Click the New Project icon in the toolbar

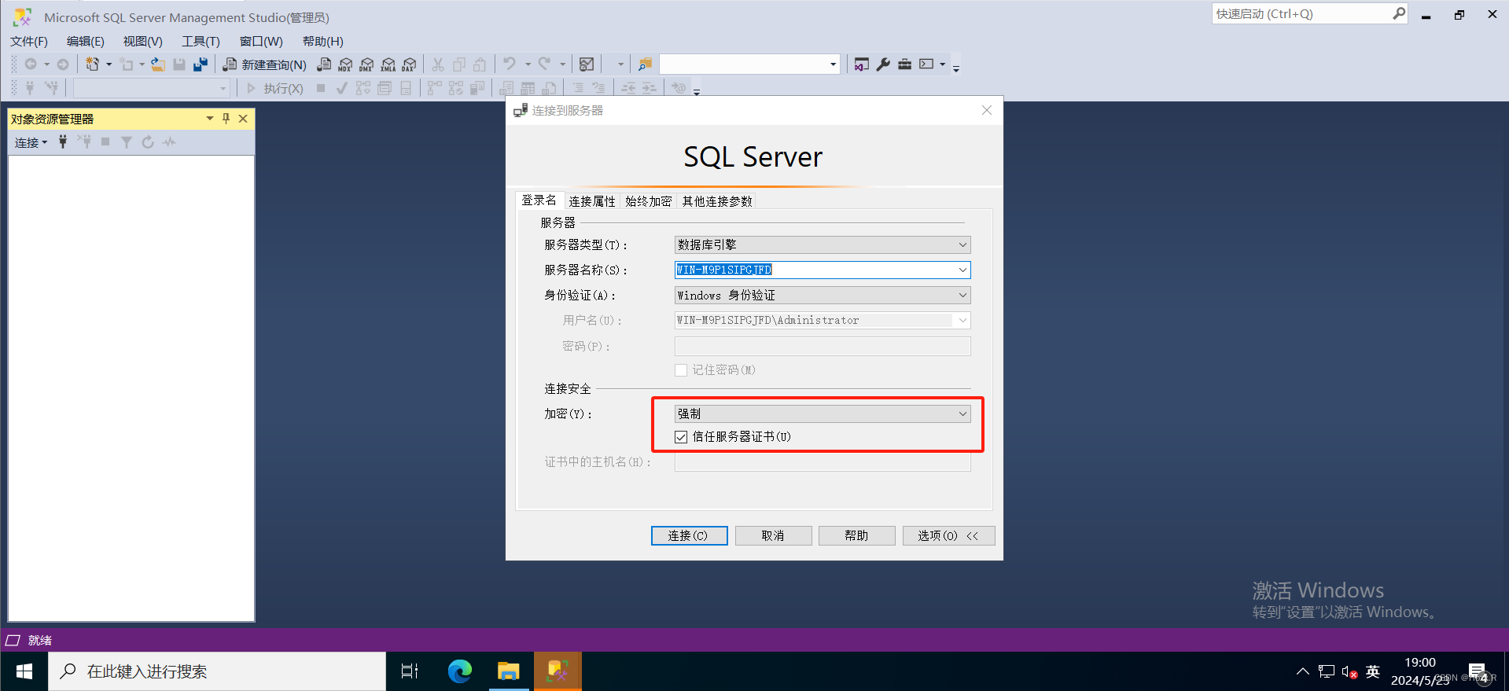93,64
